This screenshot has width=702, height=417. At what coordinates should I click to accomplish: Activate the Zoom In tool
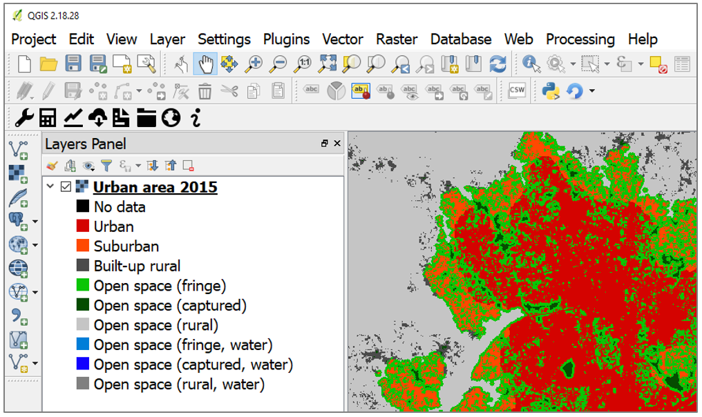click(x=254, y=64)
